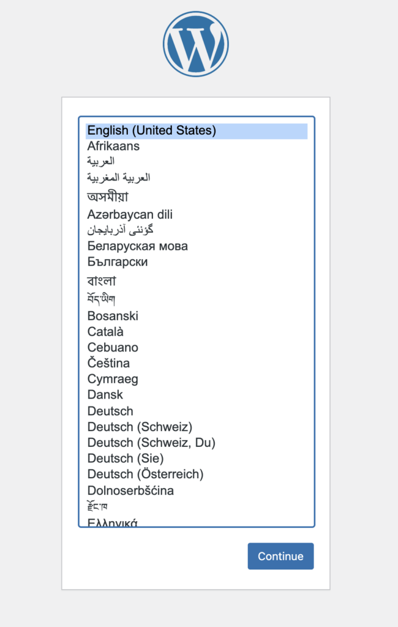
Task: Choose Ελληνικά at the list bottom
Action: 113,522
